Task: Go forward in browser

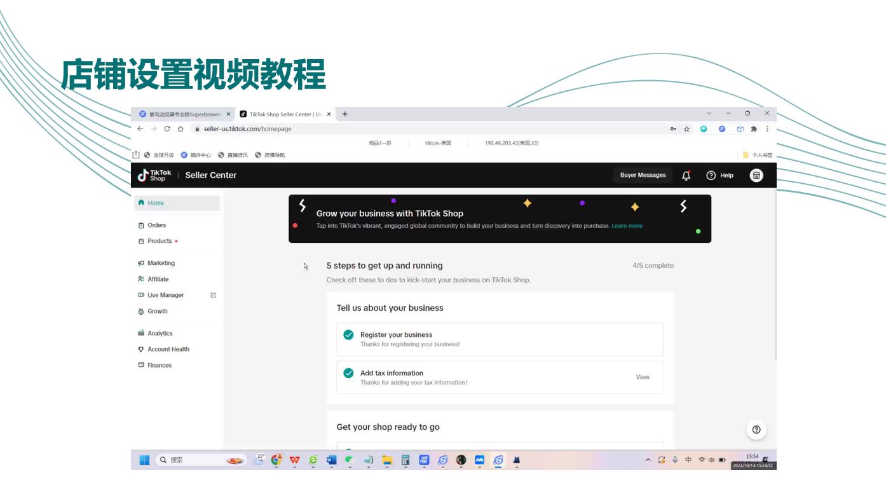Action: coord(153,128)
